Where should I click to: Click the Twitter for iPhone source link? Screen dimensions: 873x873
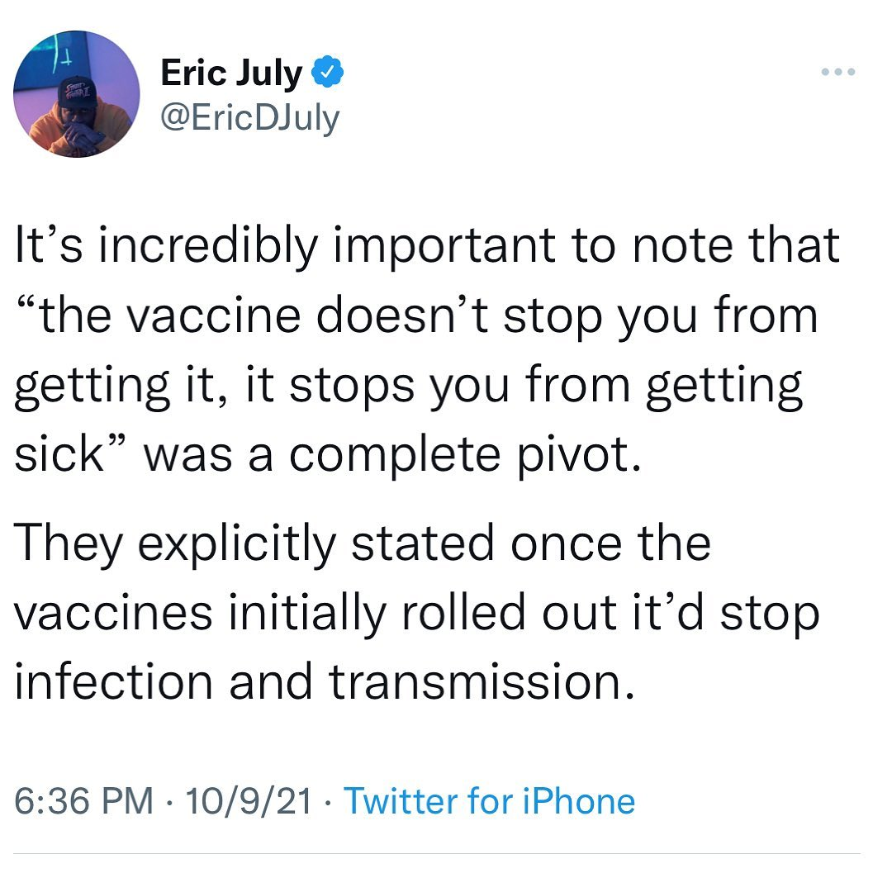coord(489,802)
